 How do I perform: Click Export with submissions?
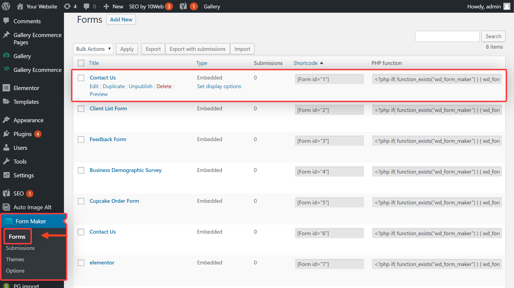tap(197, 49)
